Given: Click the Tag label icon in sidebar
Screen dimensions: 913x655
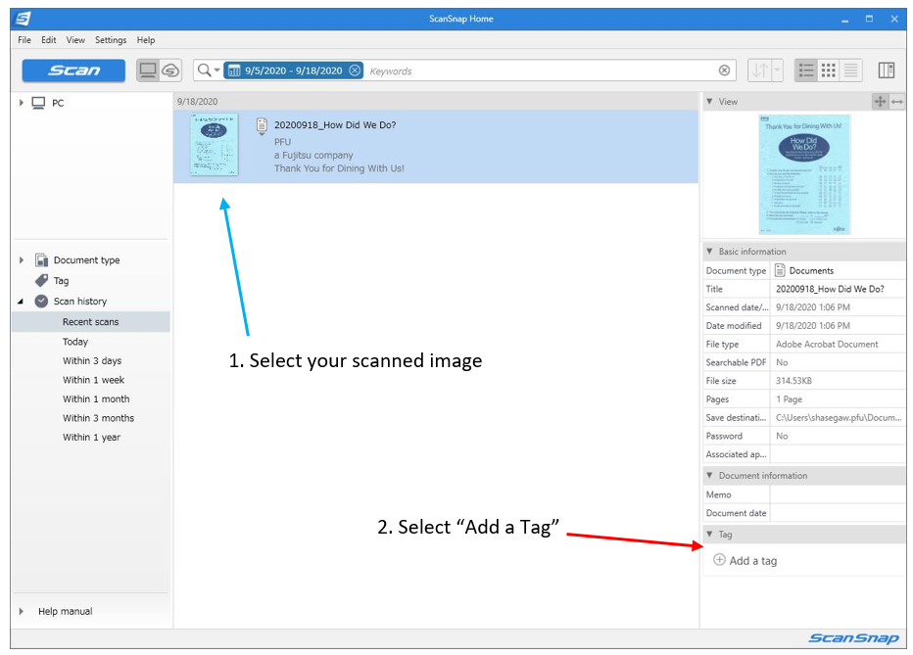Looking at the screenshot, I should point(41,280).
